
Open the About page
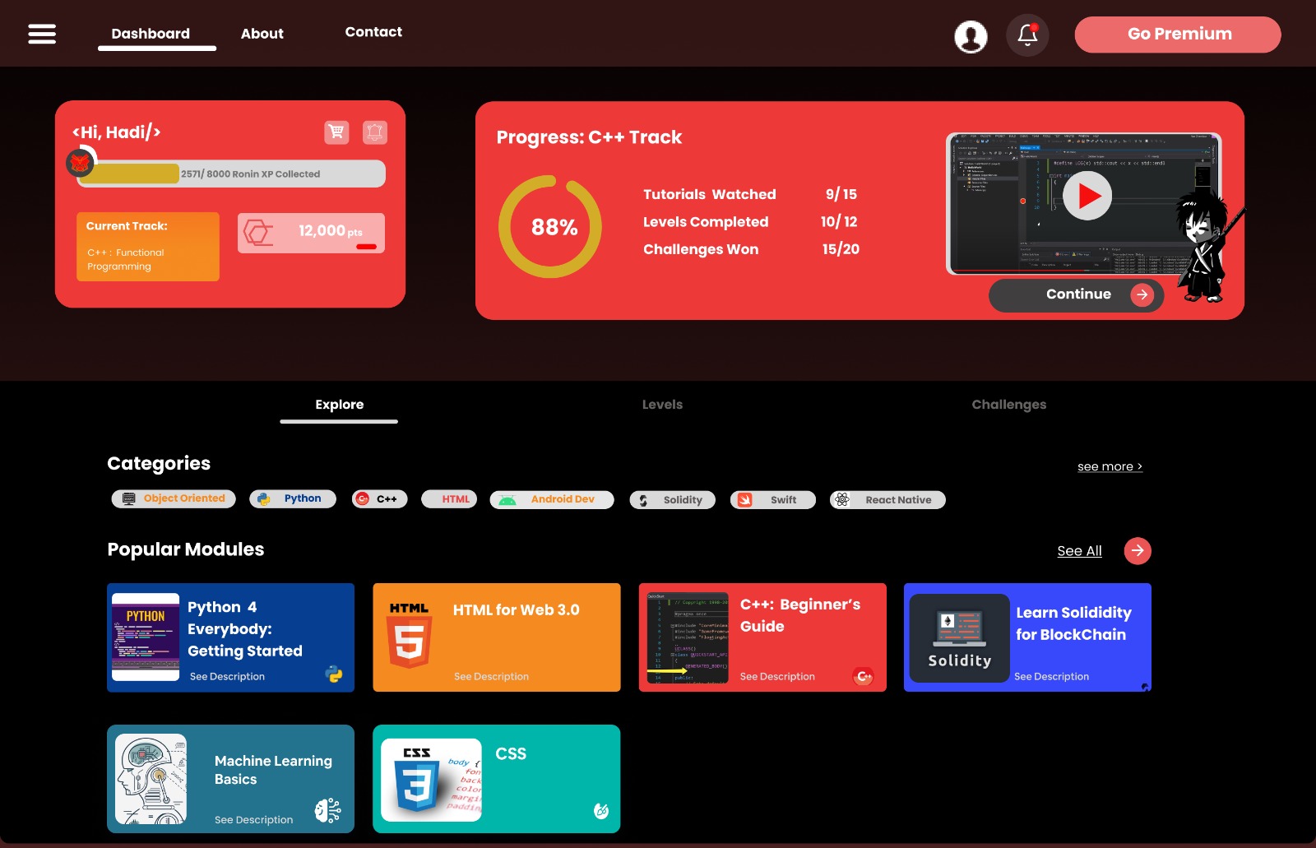(x=262, y=34)
